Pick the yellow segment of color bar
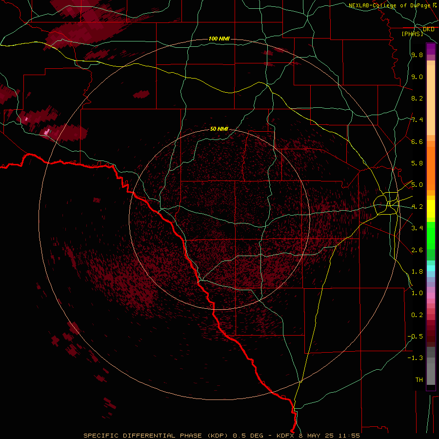Screen dimensions: 439x439 coord(431,209)
